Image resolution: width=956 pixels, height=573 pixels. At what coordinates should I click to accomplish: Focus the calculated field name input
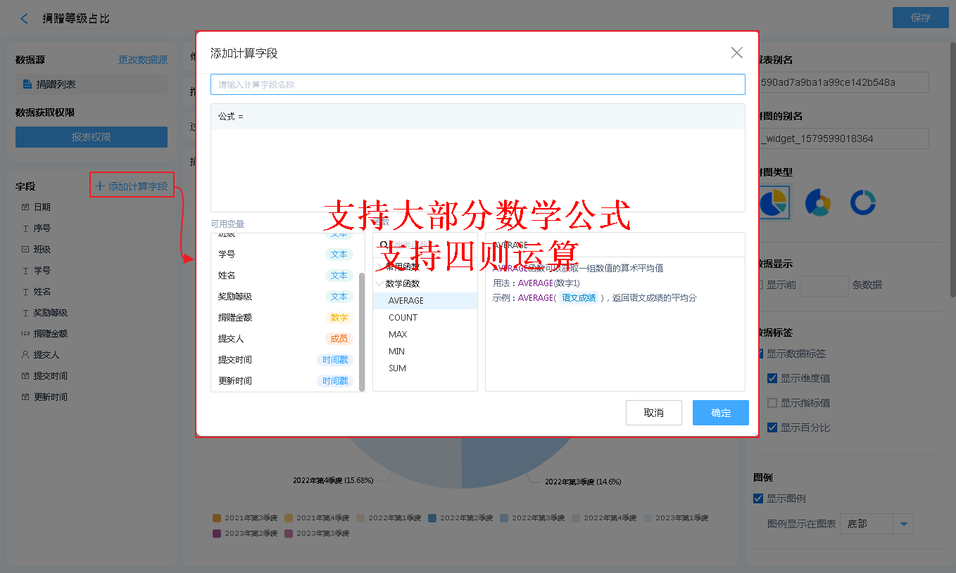(x=477, y=84)
